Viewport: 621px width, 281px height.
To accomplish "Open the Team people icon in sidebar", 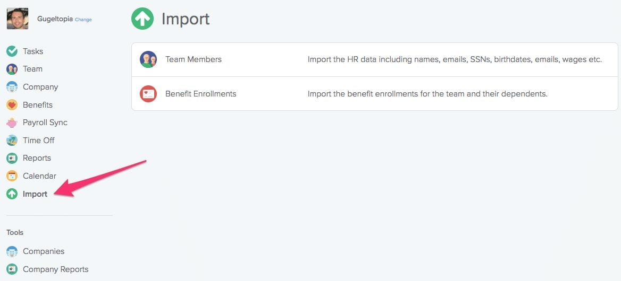I will coord(12,69).
